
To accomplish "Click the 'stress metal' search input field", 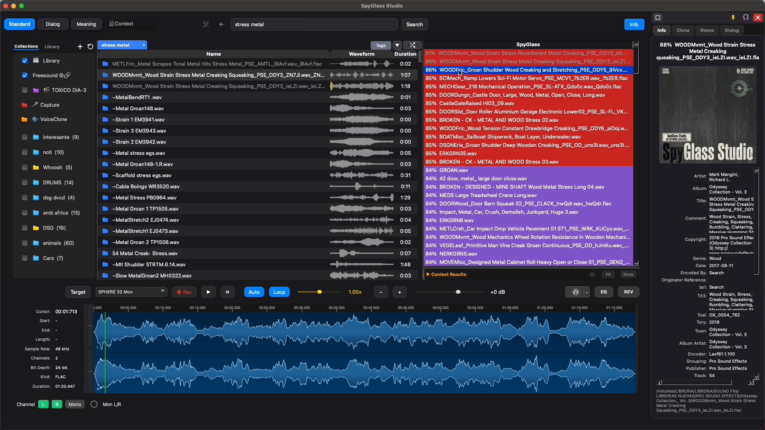I will pyautogui.click(x=314, y=24).
